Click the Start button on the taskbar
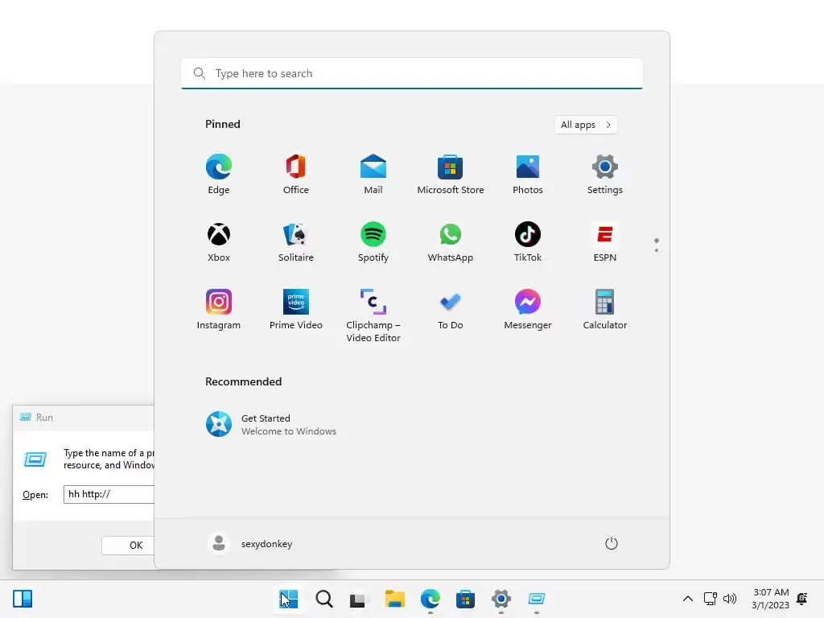The width and height of the screenshot is (824, 618). [289, 599]
